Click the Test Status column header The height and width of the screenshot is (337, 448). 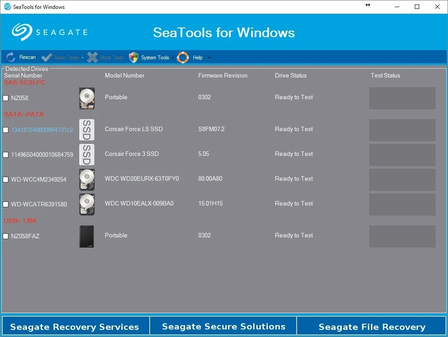385,75
